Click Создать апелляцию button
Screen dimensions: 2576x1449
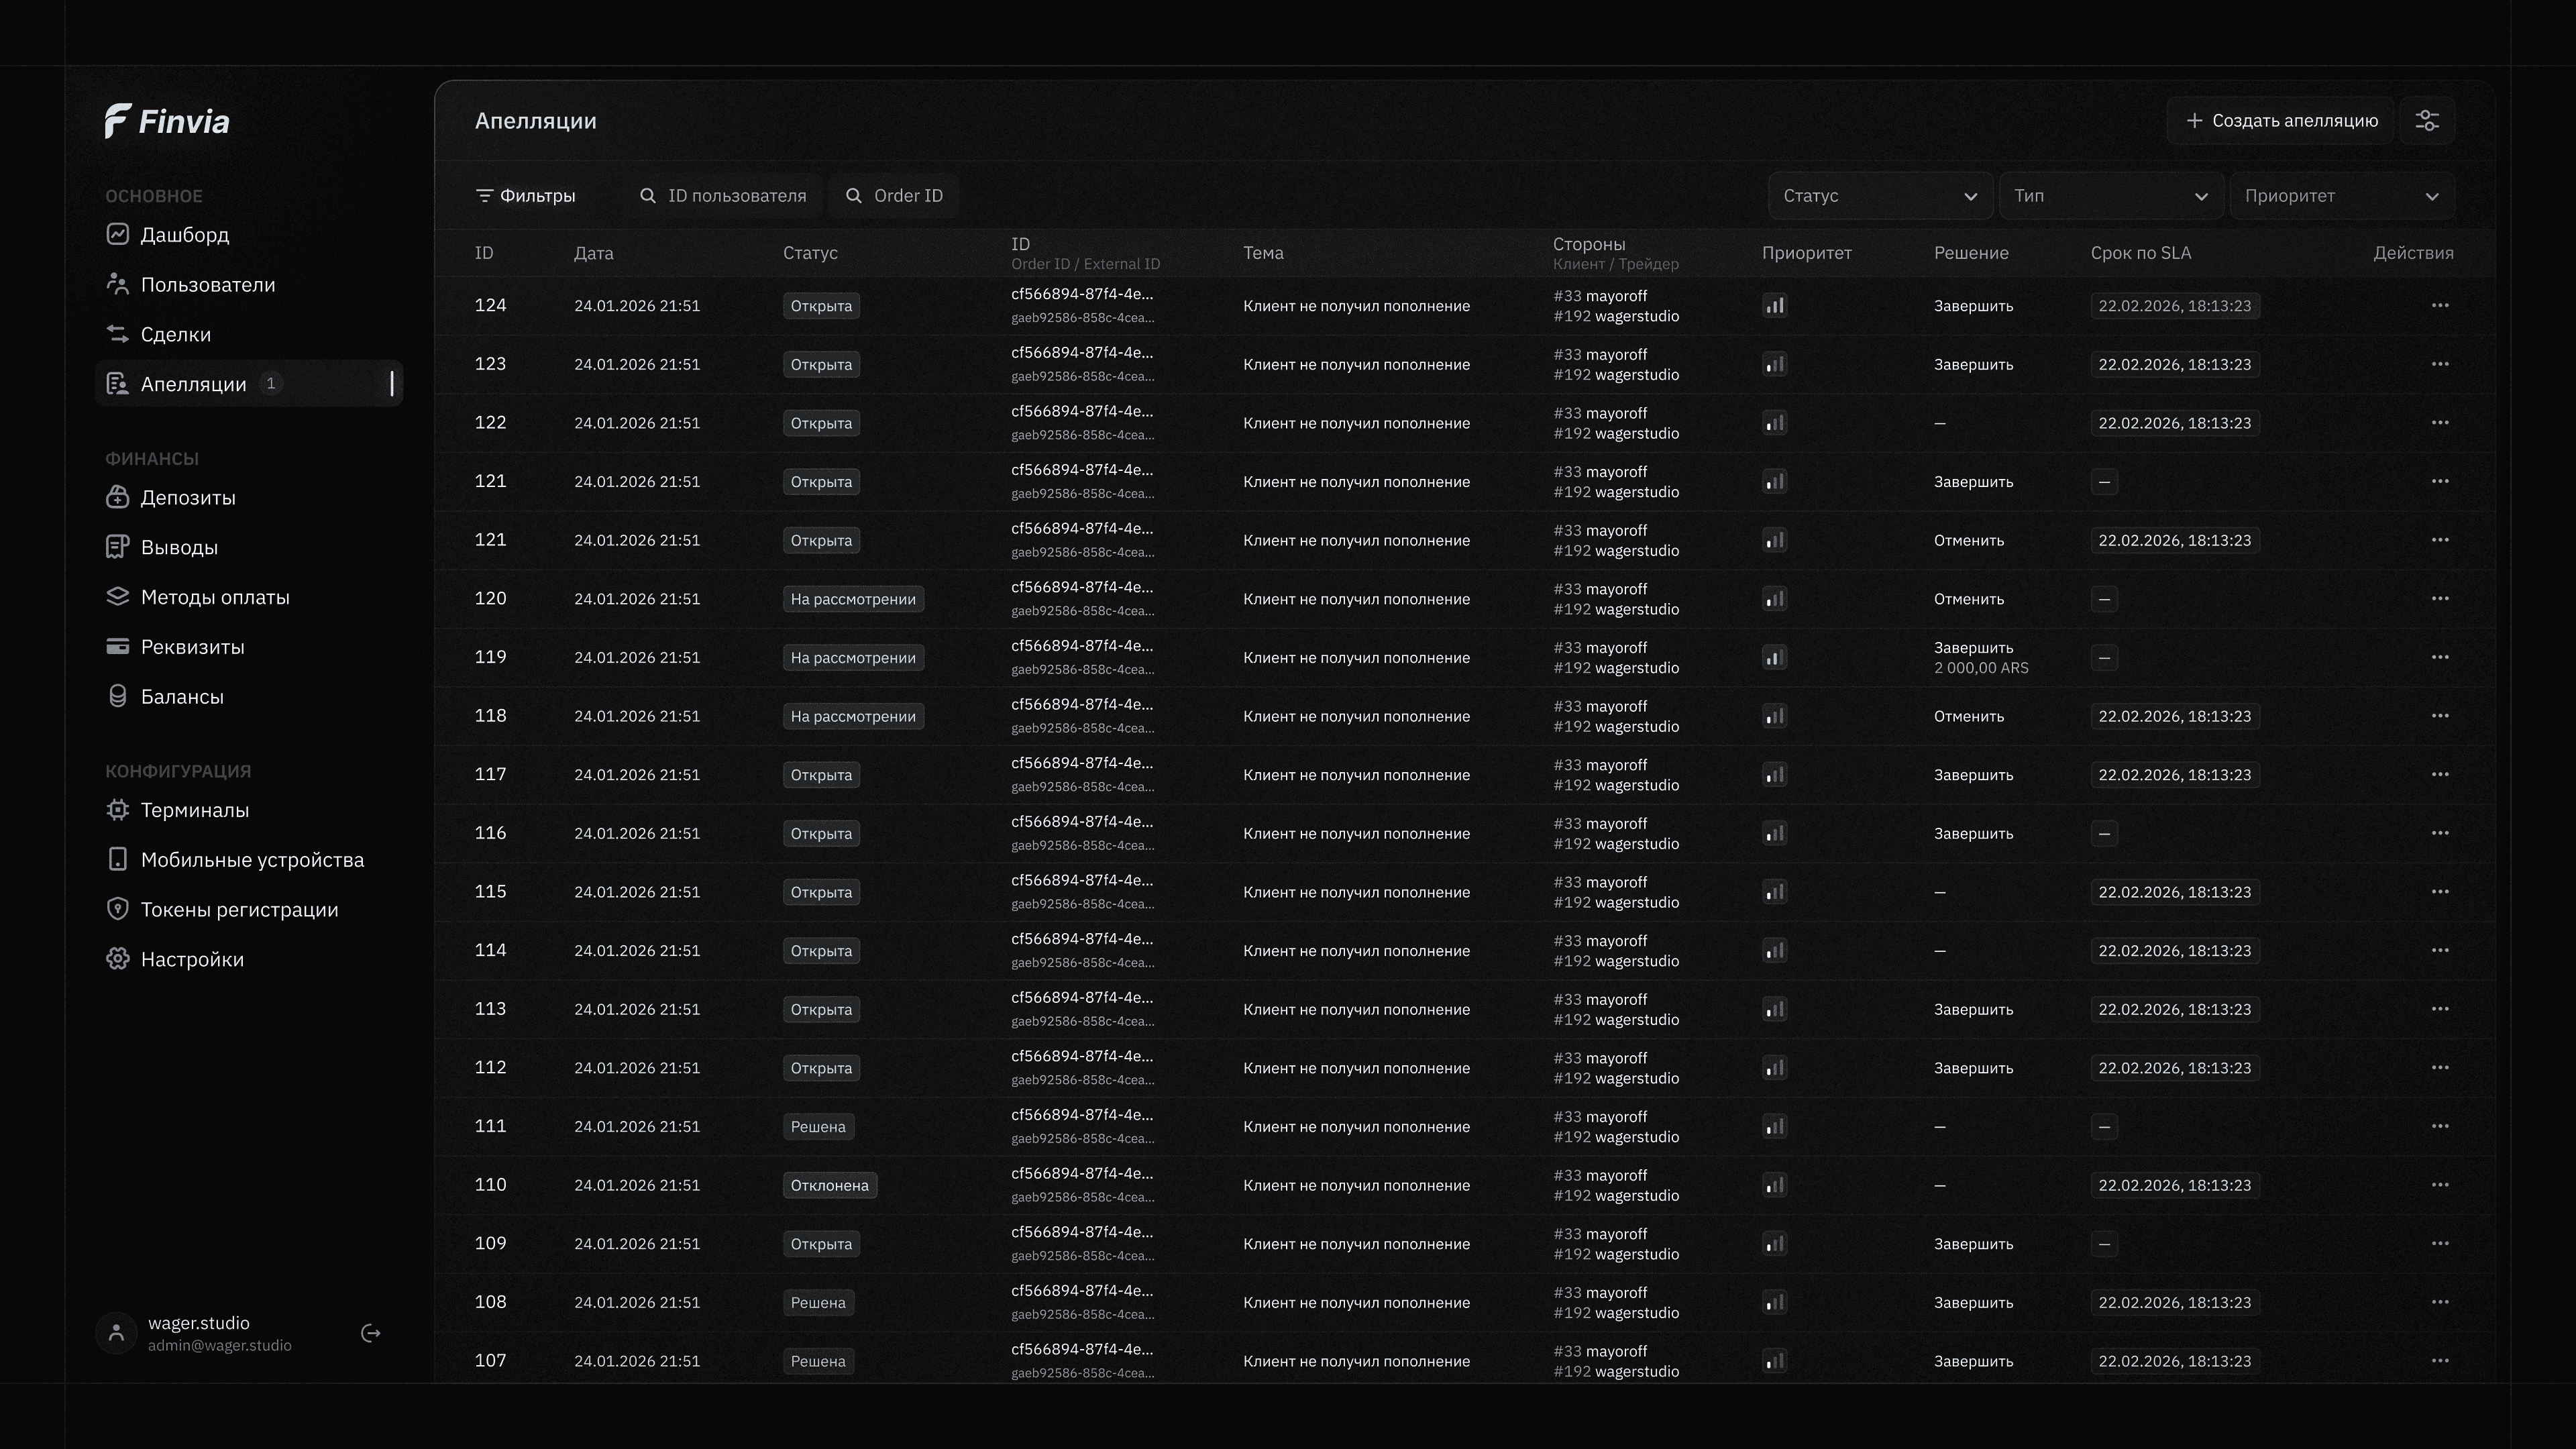point(2281,121)
